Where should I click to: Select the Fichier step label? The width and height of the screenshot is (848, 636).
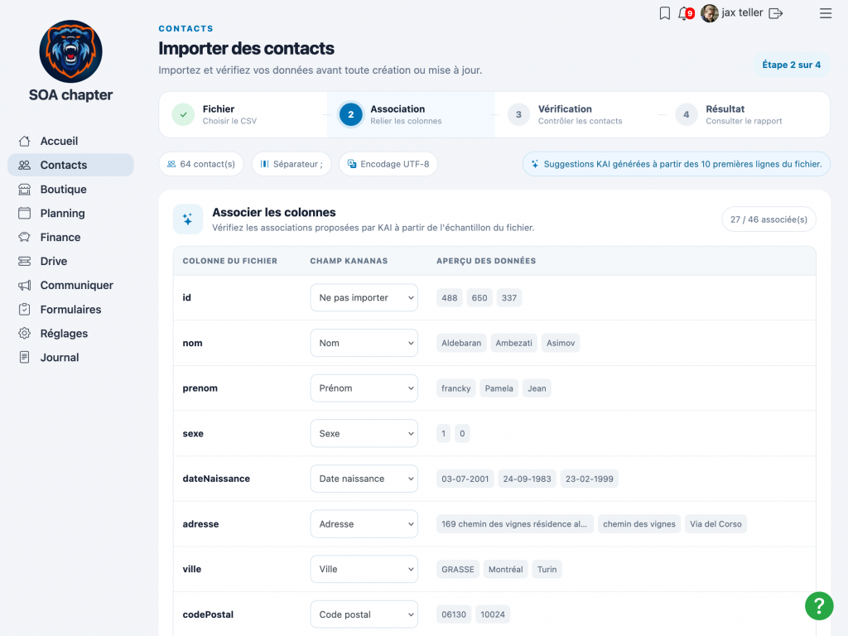click(219, 108)
